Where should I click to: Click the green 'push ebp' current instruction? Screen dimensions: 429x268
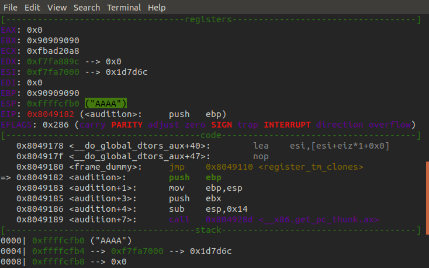click(x=195, y=177)
